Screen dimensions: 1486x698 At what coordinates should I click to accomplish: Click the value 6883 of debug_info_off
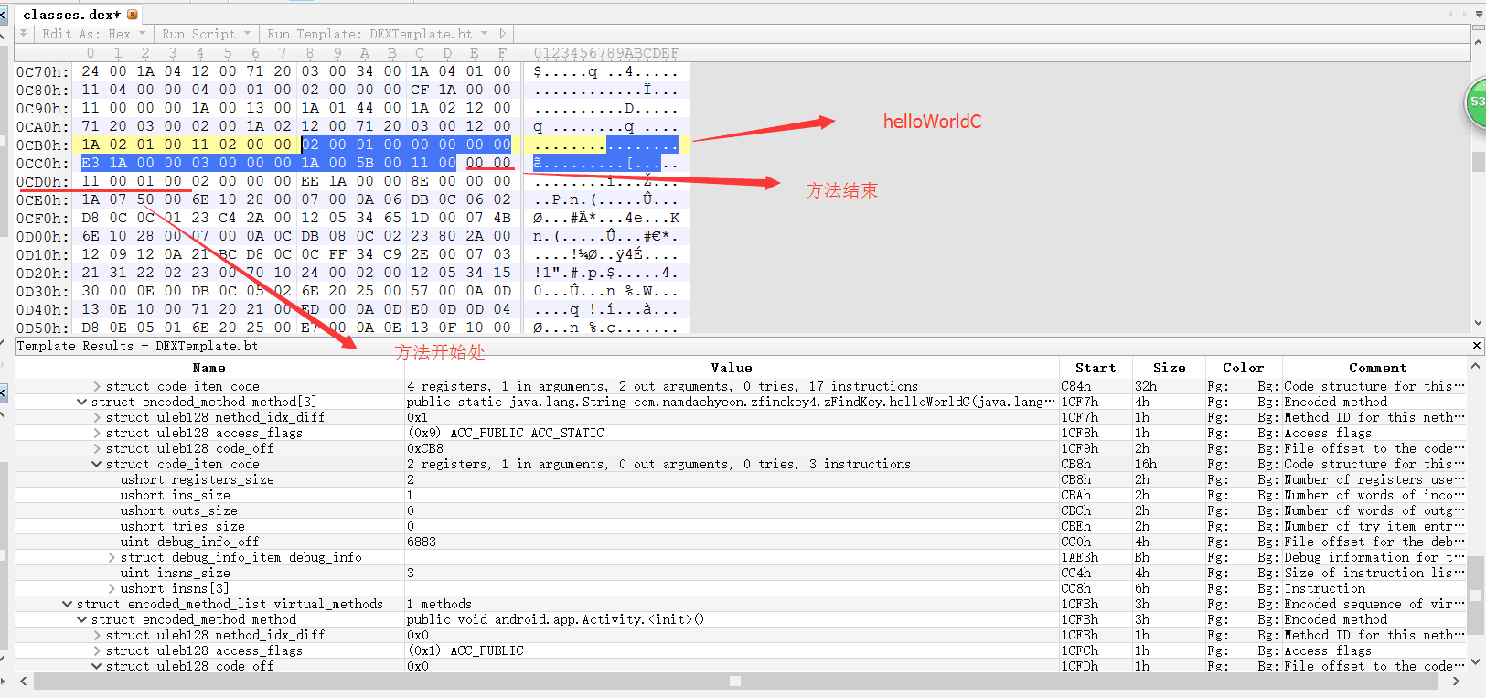[422, 542]
